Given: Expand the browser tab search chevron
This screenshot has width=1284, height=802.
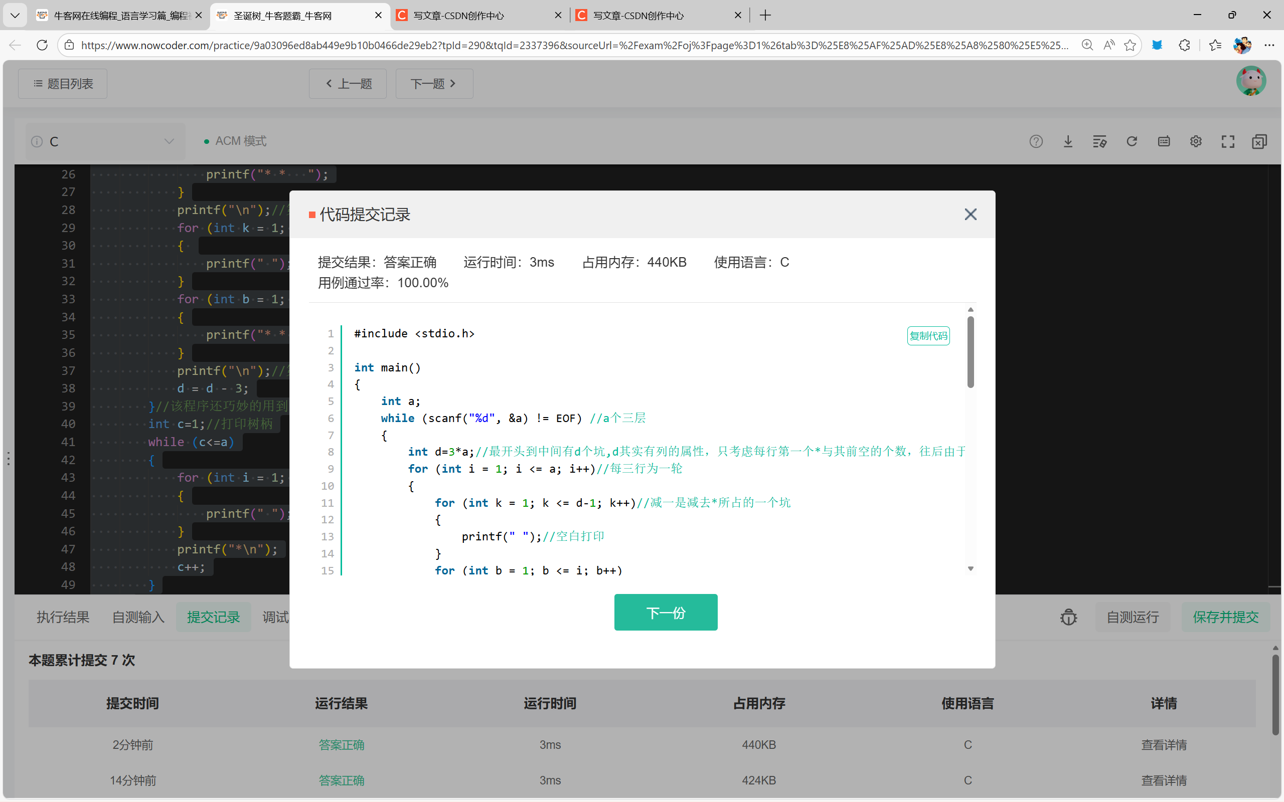Looking at the screenshot, I should click(x=15, y=16).
